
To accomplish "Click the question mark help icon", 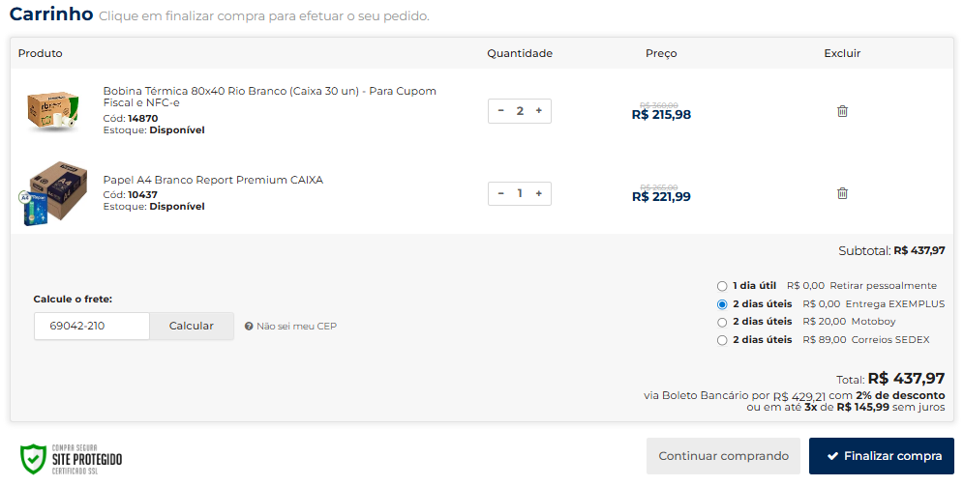I will (249, 327).
